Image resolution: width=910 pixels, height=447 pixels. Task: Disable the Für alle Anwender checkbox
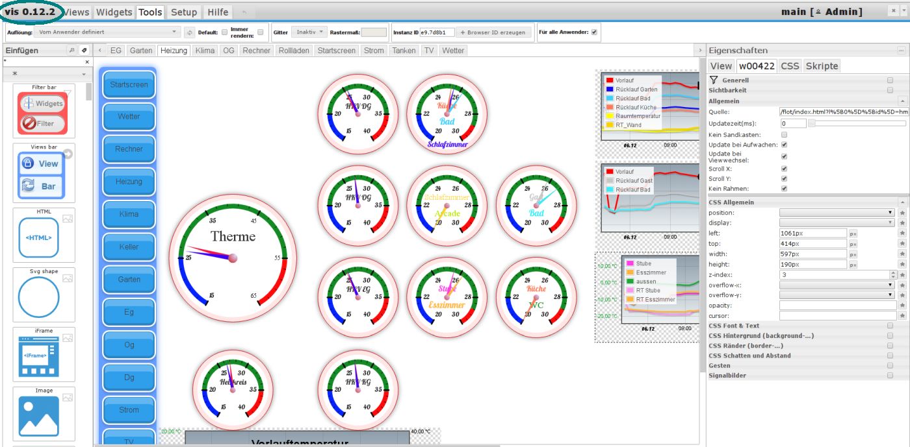coord(594,32)
